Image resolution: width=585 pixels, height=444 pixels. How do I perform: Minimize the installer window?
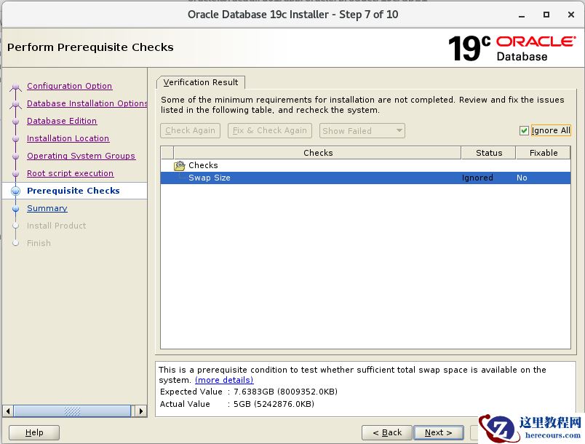click(522, 15)
